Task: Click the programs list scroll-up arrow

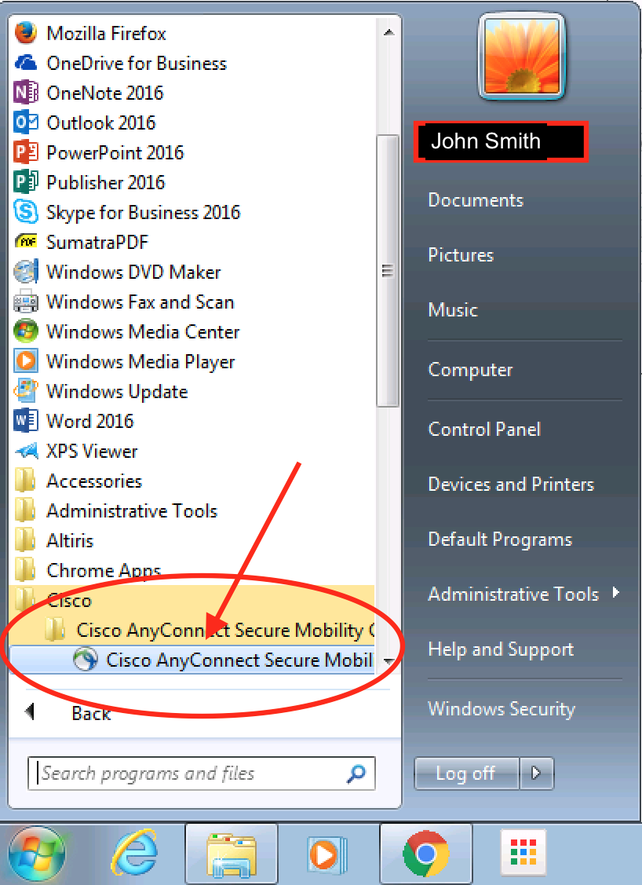Action: (x=388, y=33)
